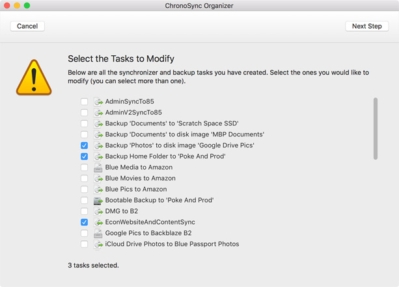This screenshot has height=287, width=399.
Task: Check Google Pics to Backblaze B2 checkbox
Action: 84,233
